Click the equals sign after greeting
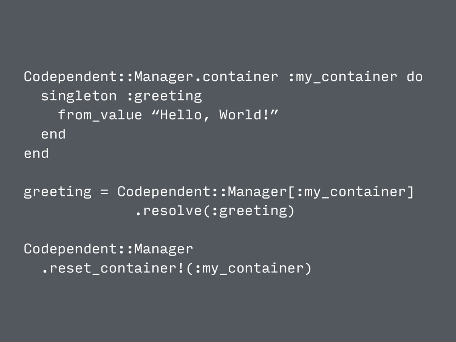Screen dimensions: 456x342 104,192
